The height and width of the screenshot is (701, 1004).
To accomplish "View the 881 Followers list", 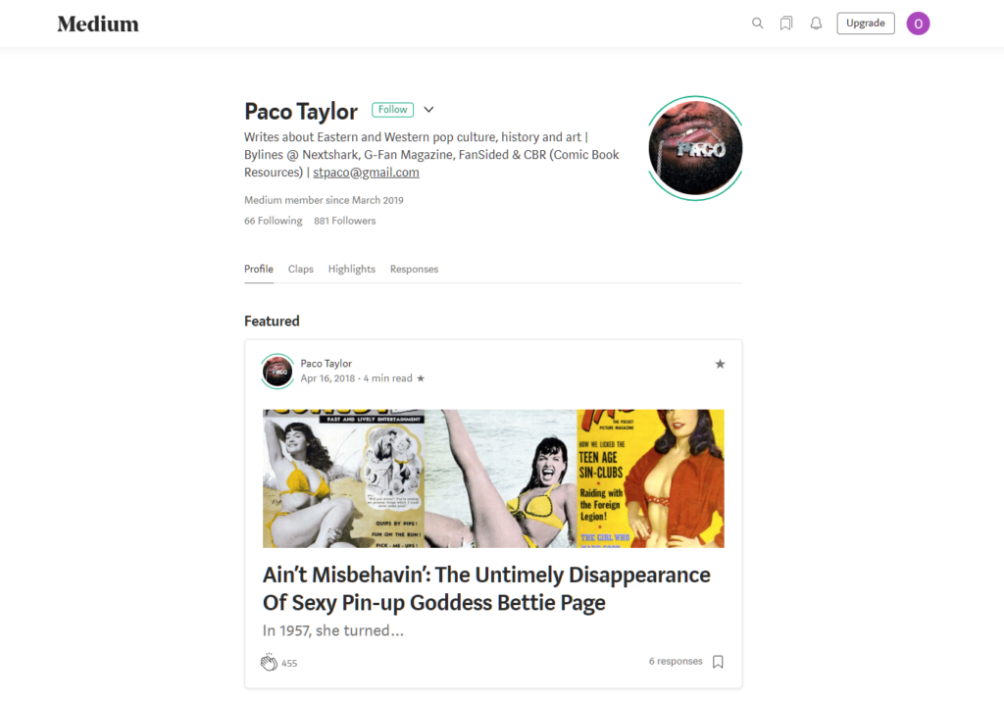I will click(344, 221).
